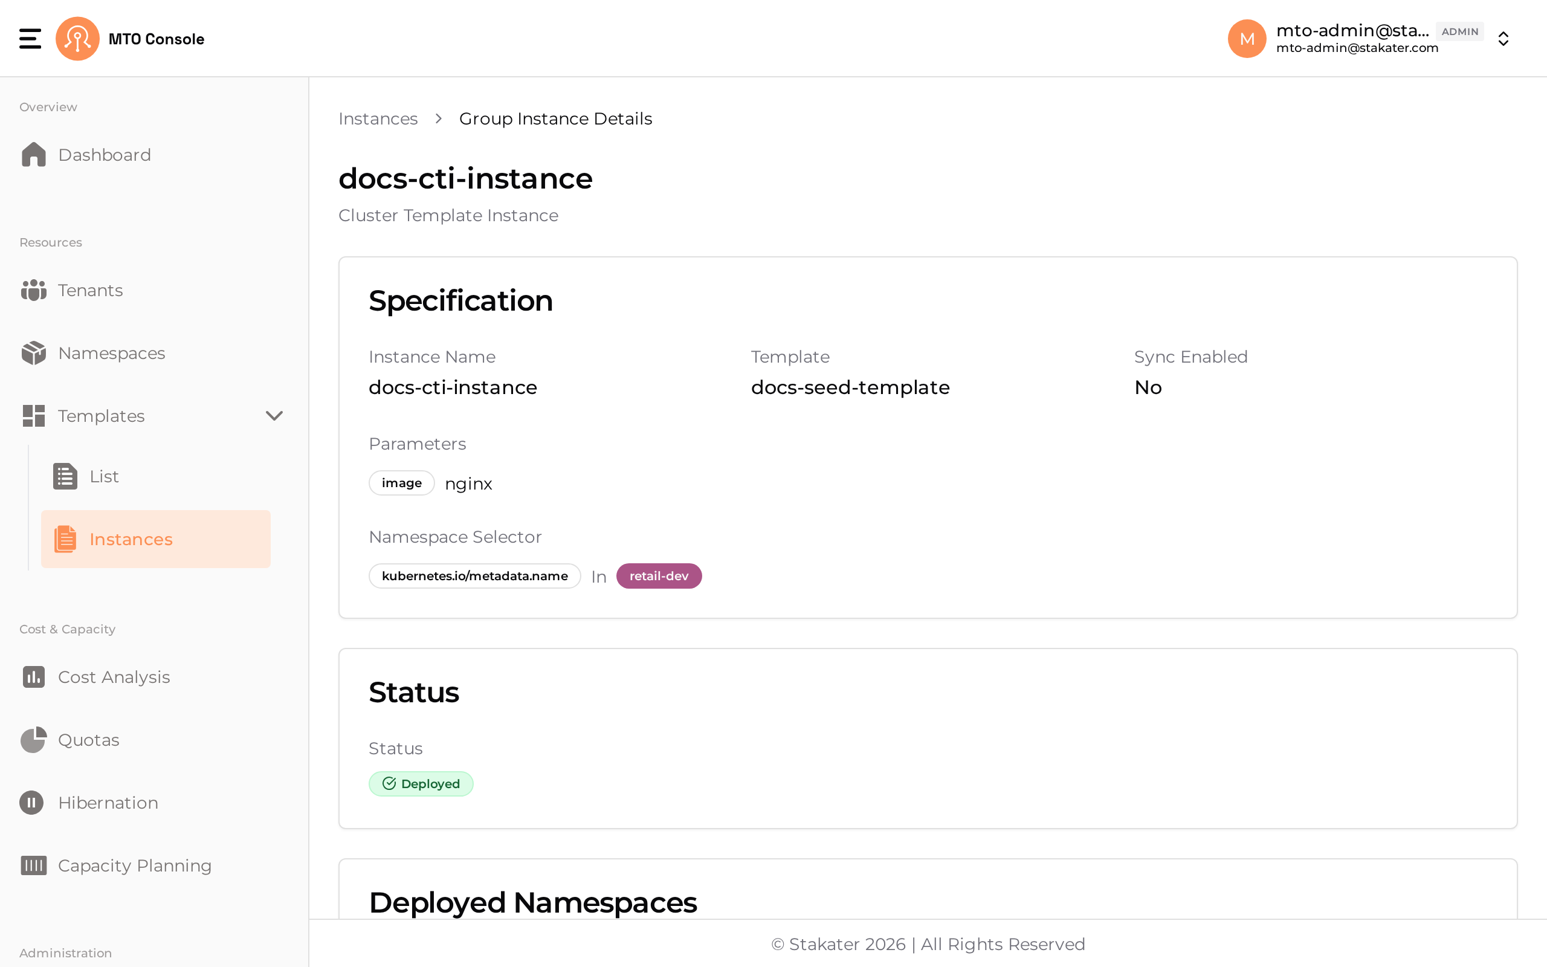This screenshot has height=967, width=1547.
Task: Click the Deployed status check icon
Action: pos(389,783)
